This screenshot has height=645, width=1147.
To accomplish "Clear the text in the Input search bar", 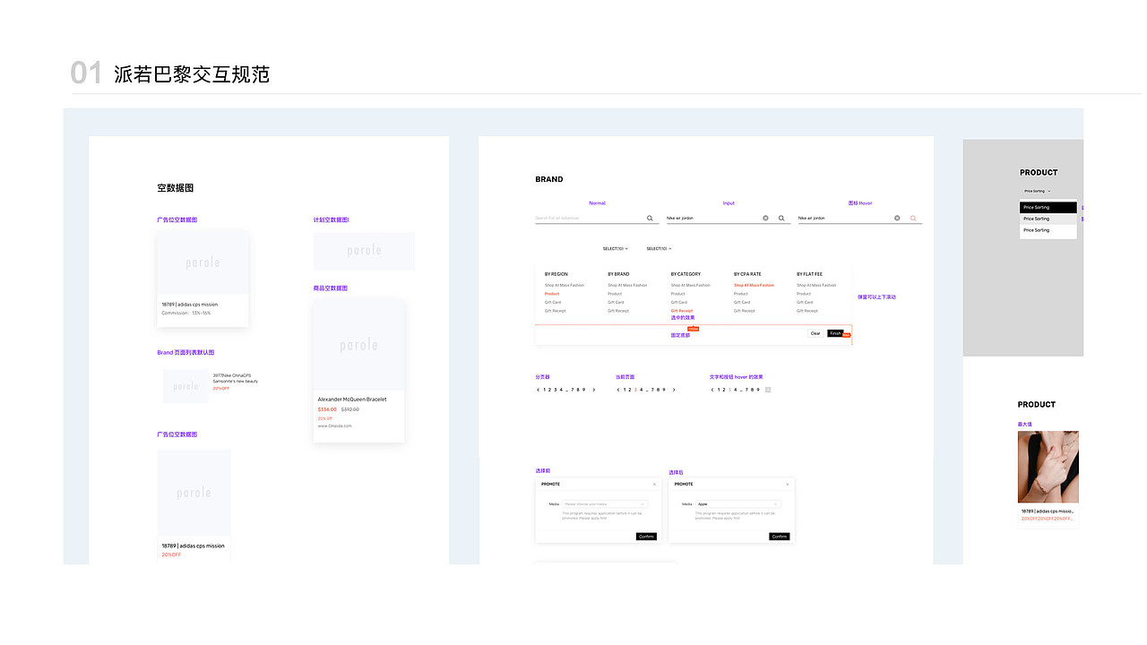I will tap(765, 218).
